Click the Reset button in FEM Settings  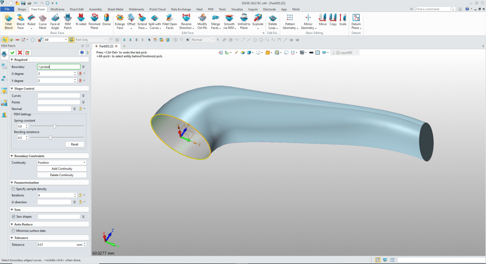tap(74, 144)
